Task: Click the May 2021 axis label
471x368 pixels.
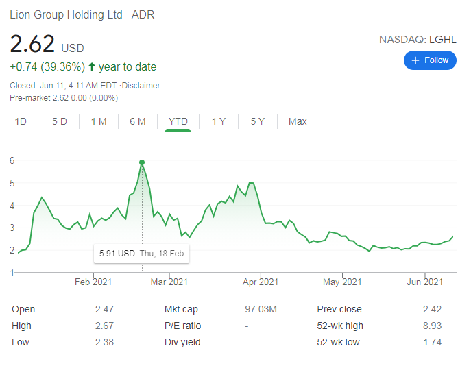Action: click(x=342, y=282)
